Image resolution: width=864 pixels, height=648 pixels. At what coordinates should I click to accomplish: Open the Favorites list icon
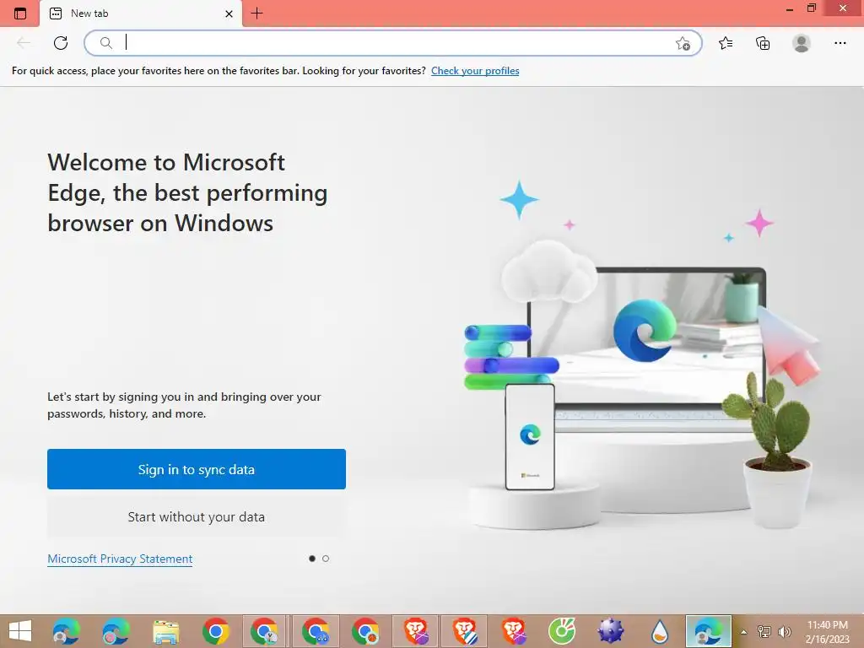[x=726, y=43]
